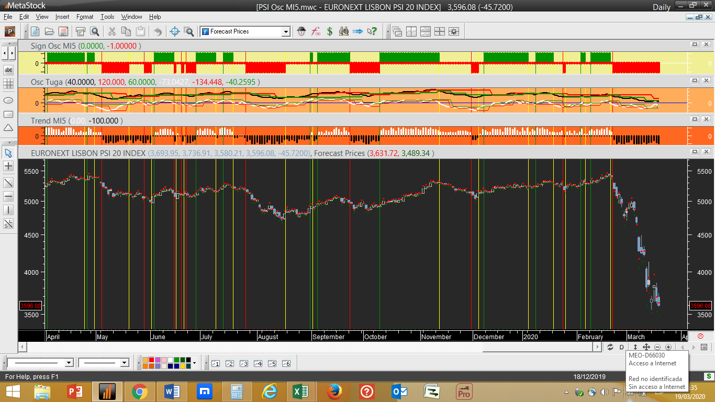Screen dimensions: 715x402
Task: Toggle chart layout button number 1
Action: pos(216,363)
